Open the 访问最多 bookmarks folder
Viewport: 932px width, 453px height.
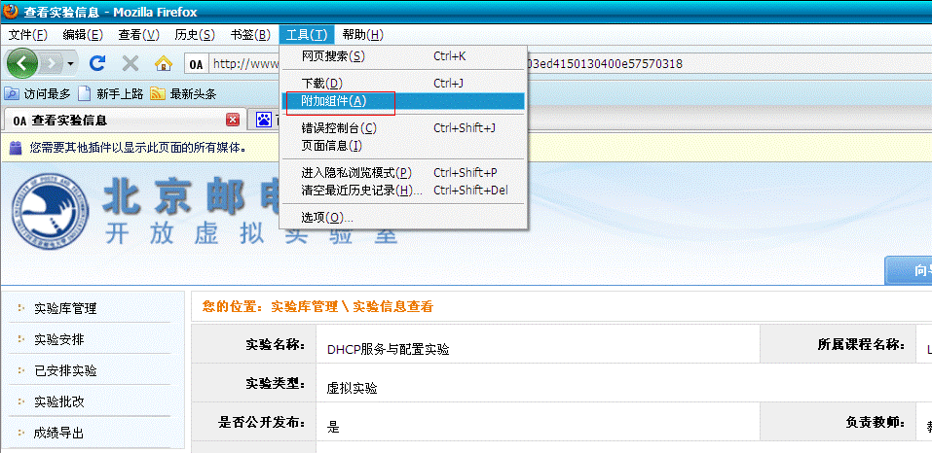(x=39, y=94)
